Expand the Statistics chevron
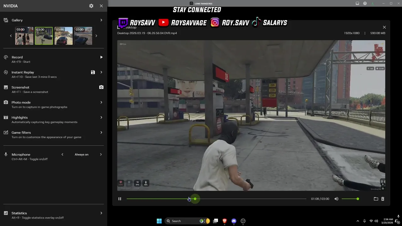This screenshot has width=402, height=226. (101, 213)
